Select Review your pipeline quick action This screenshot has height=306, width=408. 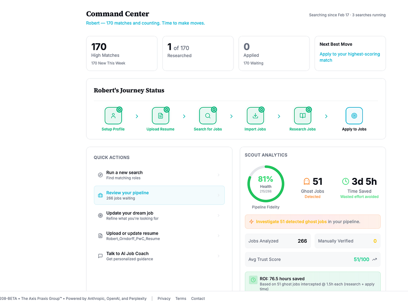(x=159, y=195)
